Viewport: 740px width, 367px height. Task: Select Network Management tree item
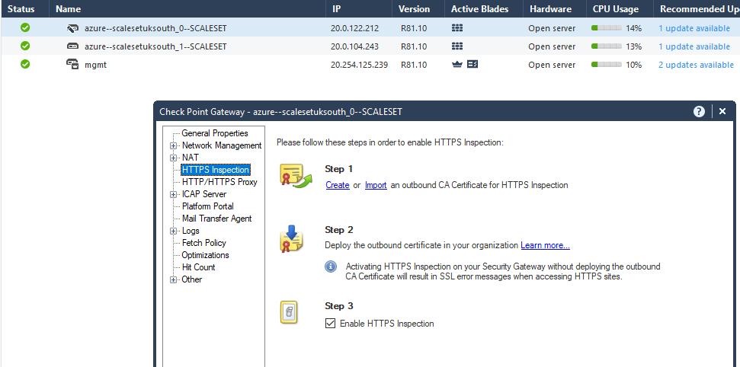[x=222, y=145]
